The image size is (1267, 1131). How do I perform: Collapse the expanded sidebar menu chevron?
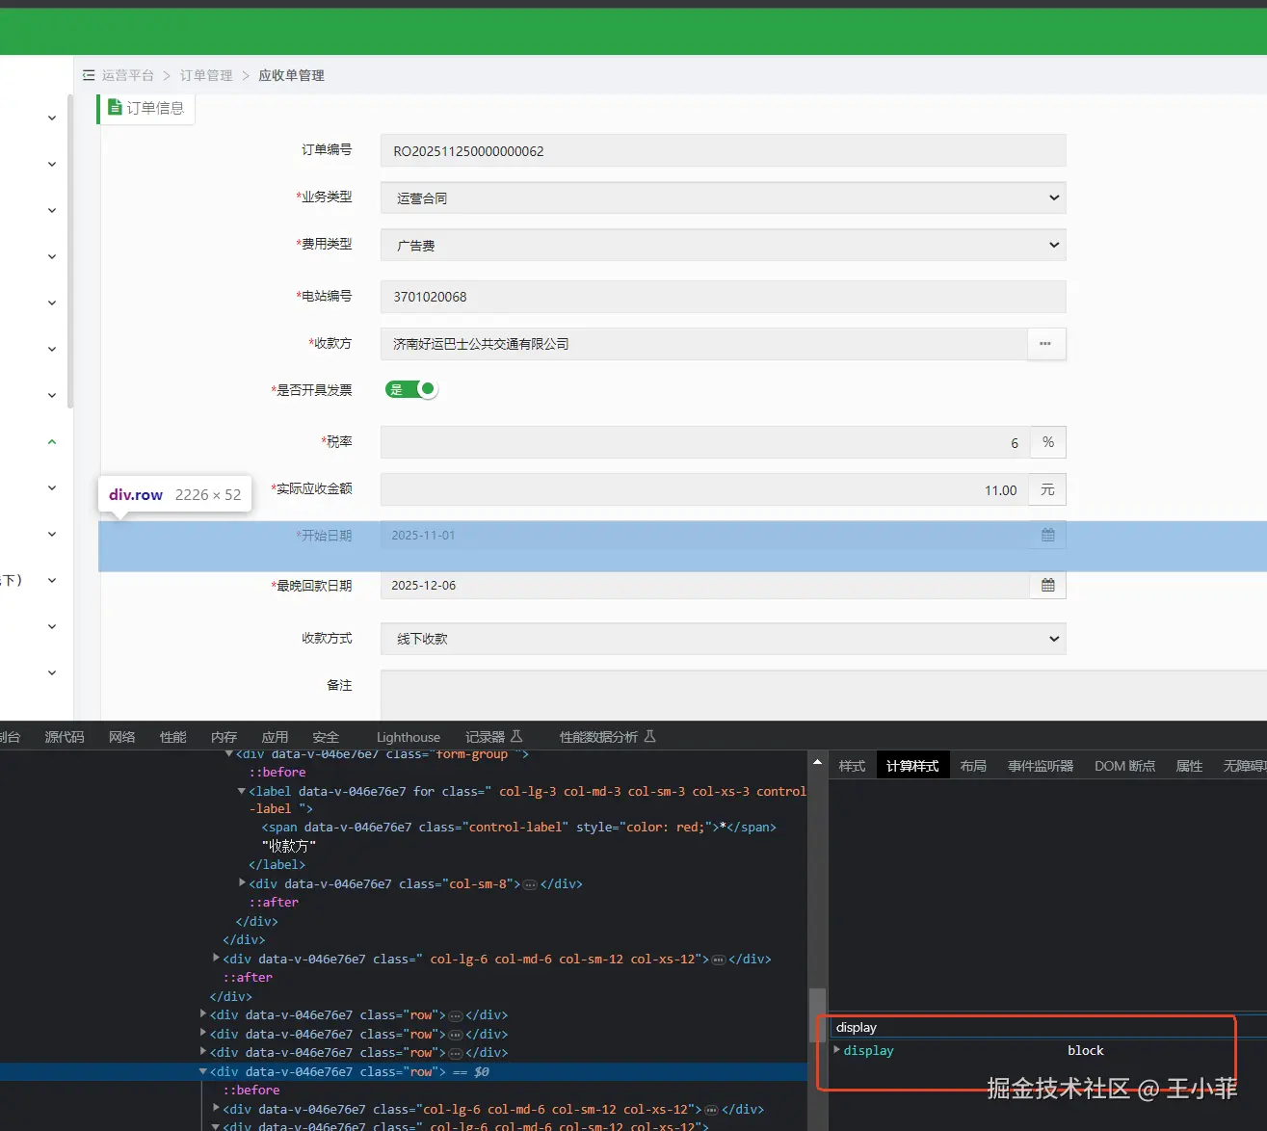click(52, 442)
